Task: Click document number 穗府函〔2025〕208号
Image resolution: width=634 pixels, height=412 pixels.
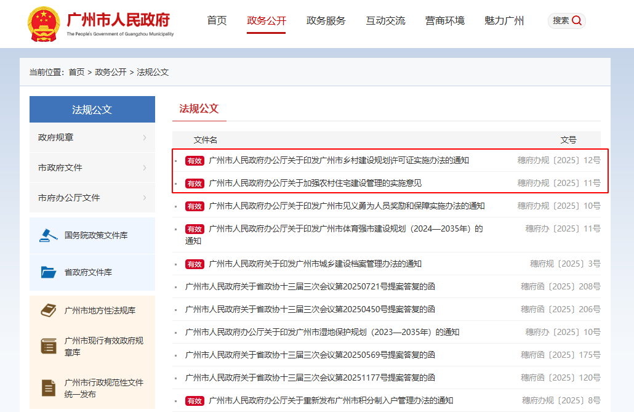Action: pyautogui.click(x=560, y=286)
